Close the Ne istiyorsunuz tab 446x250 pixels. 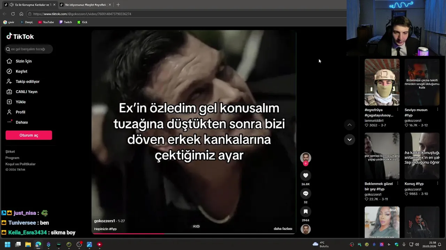[x=110, y=5]
